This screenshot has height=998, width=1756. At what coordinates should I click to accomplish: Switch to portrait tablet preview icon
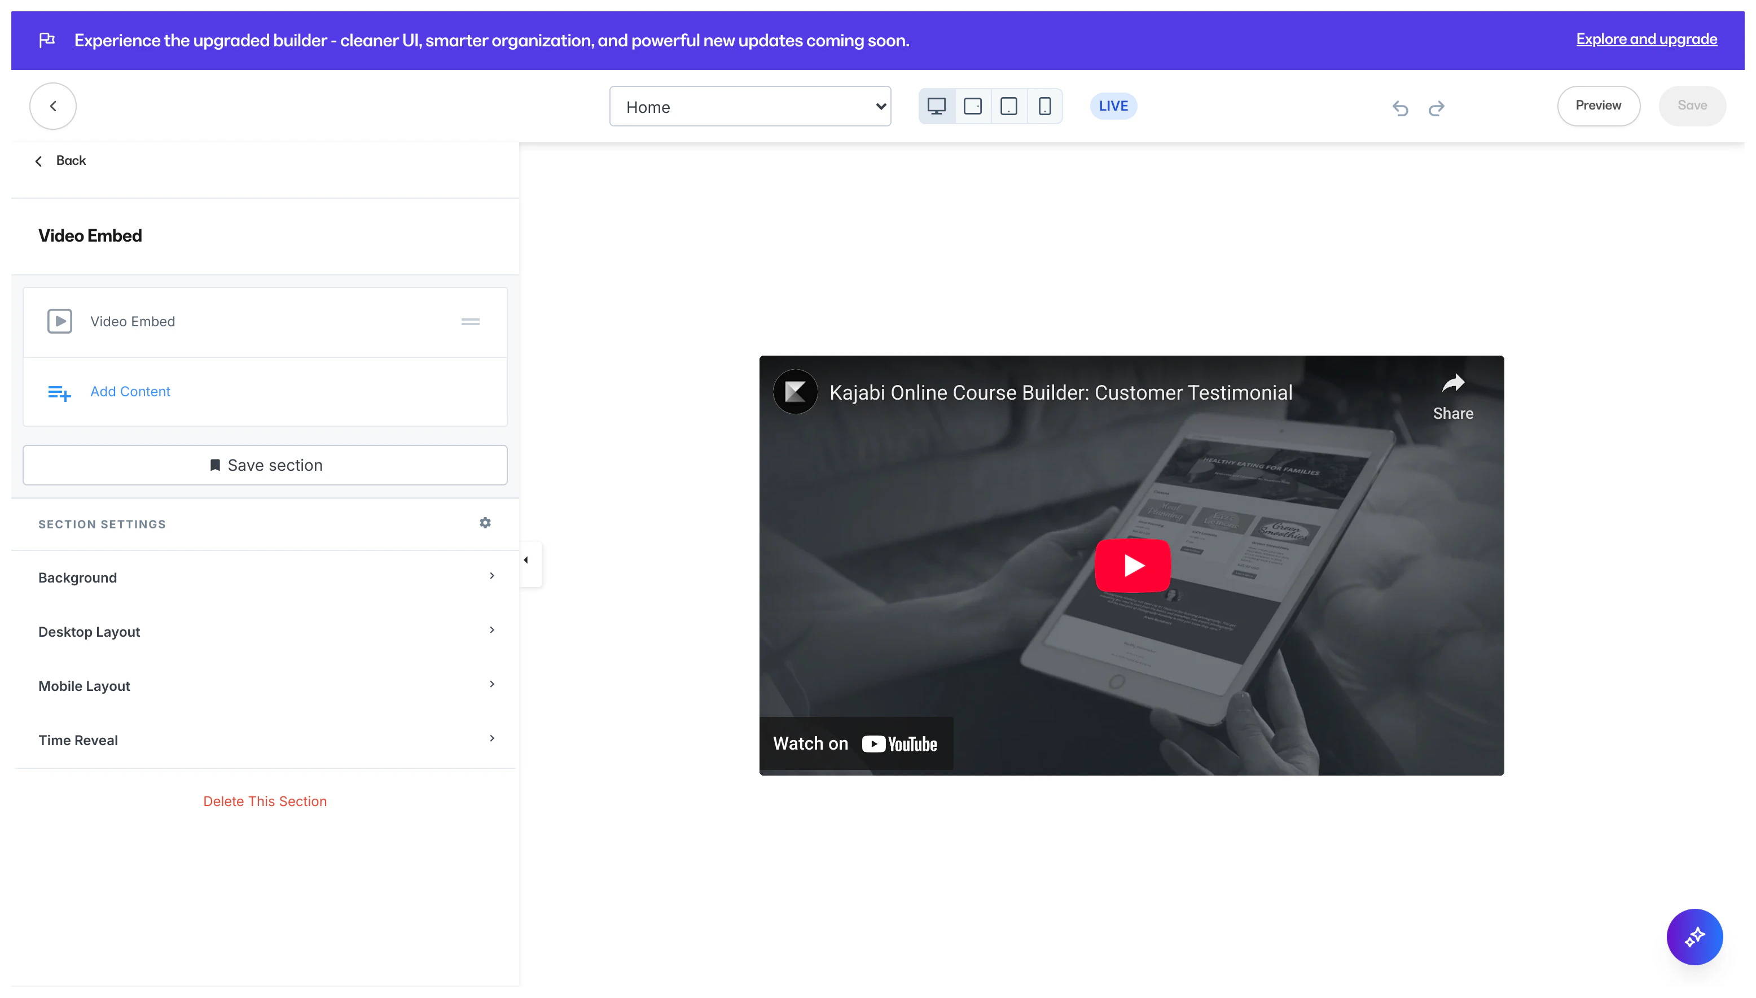1008,106
